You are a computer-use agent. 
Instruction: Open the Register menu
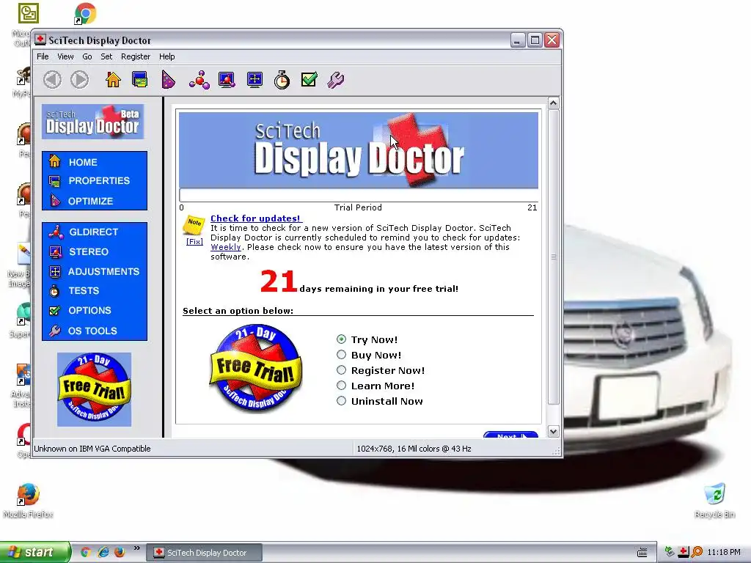[136, 56]
